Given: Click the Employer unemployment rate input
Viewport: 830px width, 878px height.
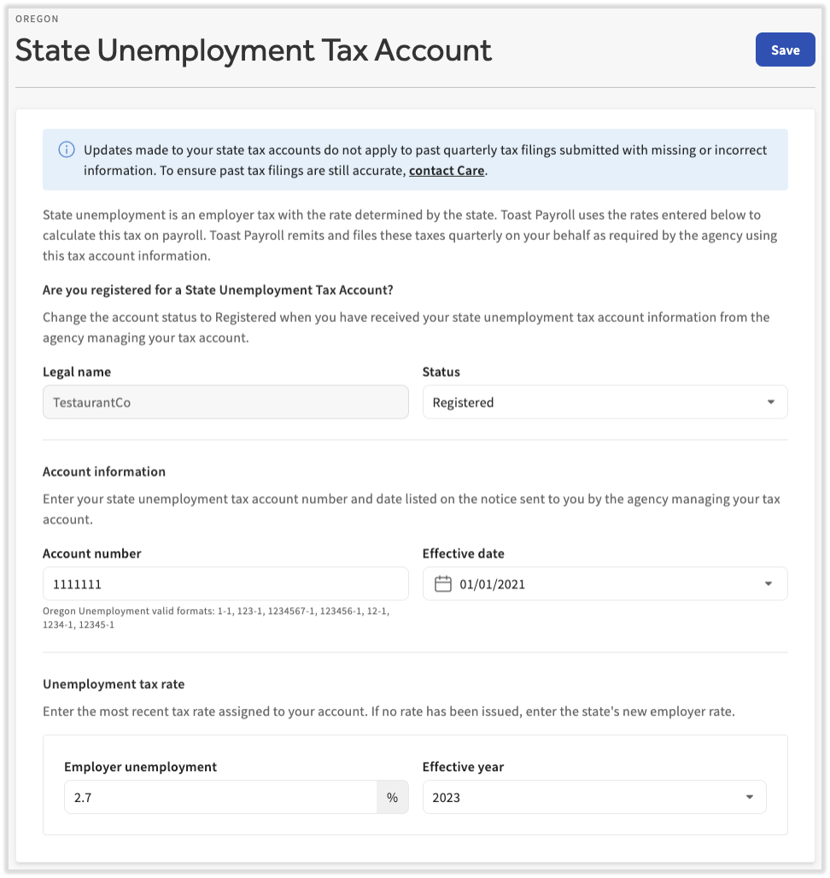Looking at the screenshot, I should pos(219,798).
